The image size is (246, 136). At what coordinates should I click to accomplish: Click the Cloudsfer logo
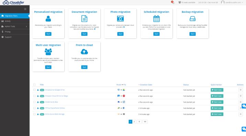pos(13,2)
